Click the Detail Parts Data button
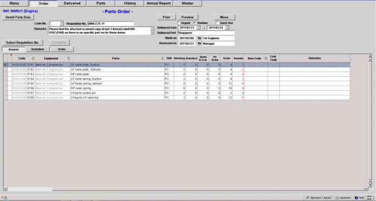 pos(18,17)
